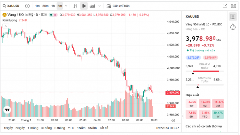The width and height of the screenshot is (240, 135).
Task: Click the XAUUSD symbol search icon
Action: 4,6
